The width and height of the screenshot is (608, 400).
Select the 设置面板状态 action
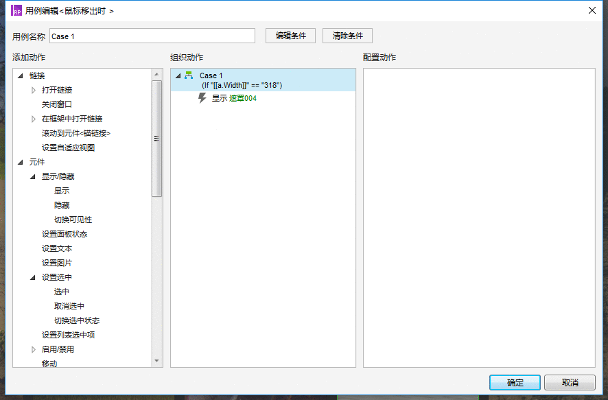click(65, 234)
